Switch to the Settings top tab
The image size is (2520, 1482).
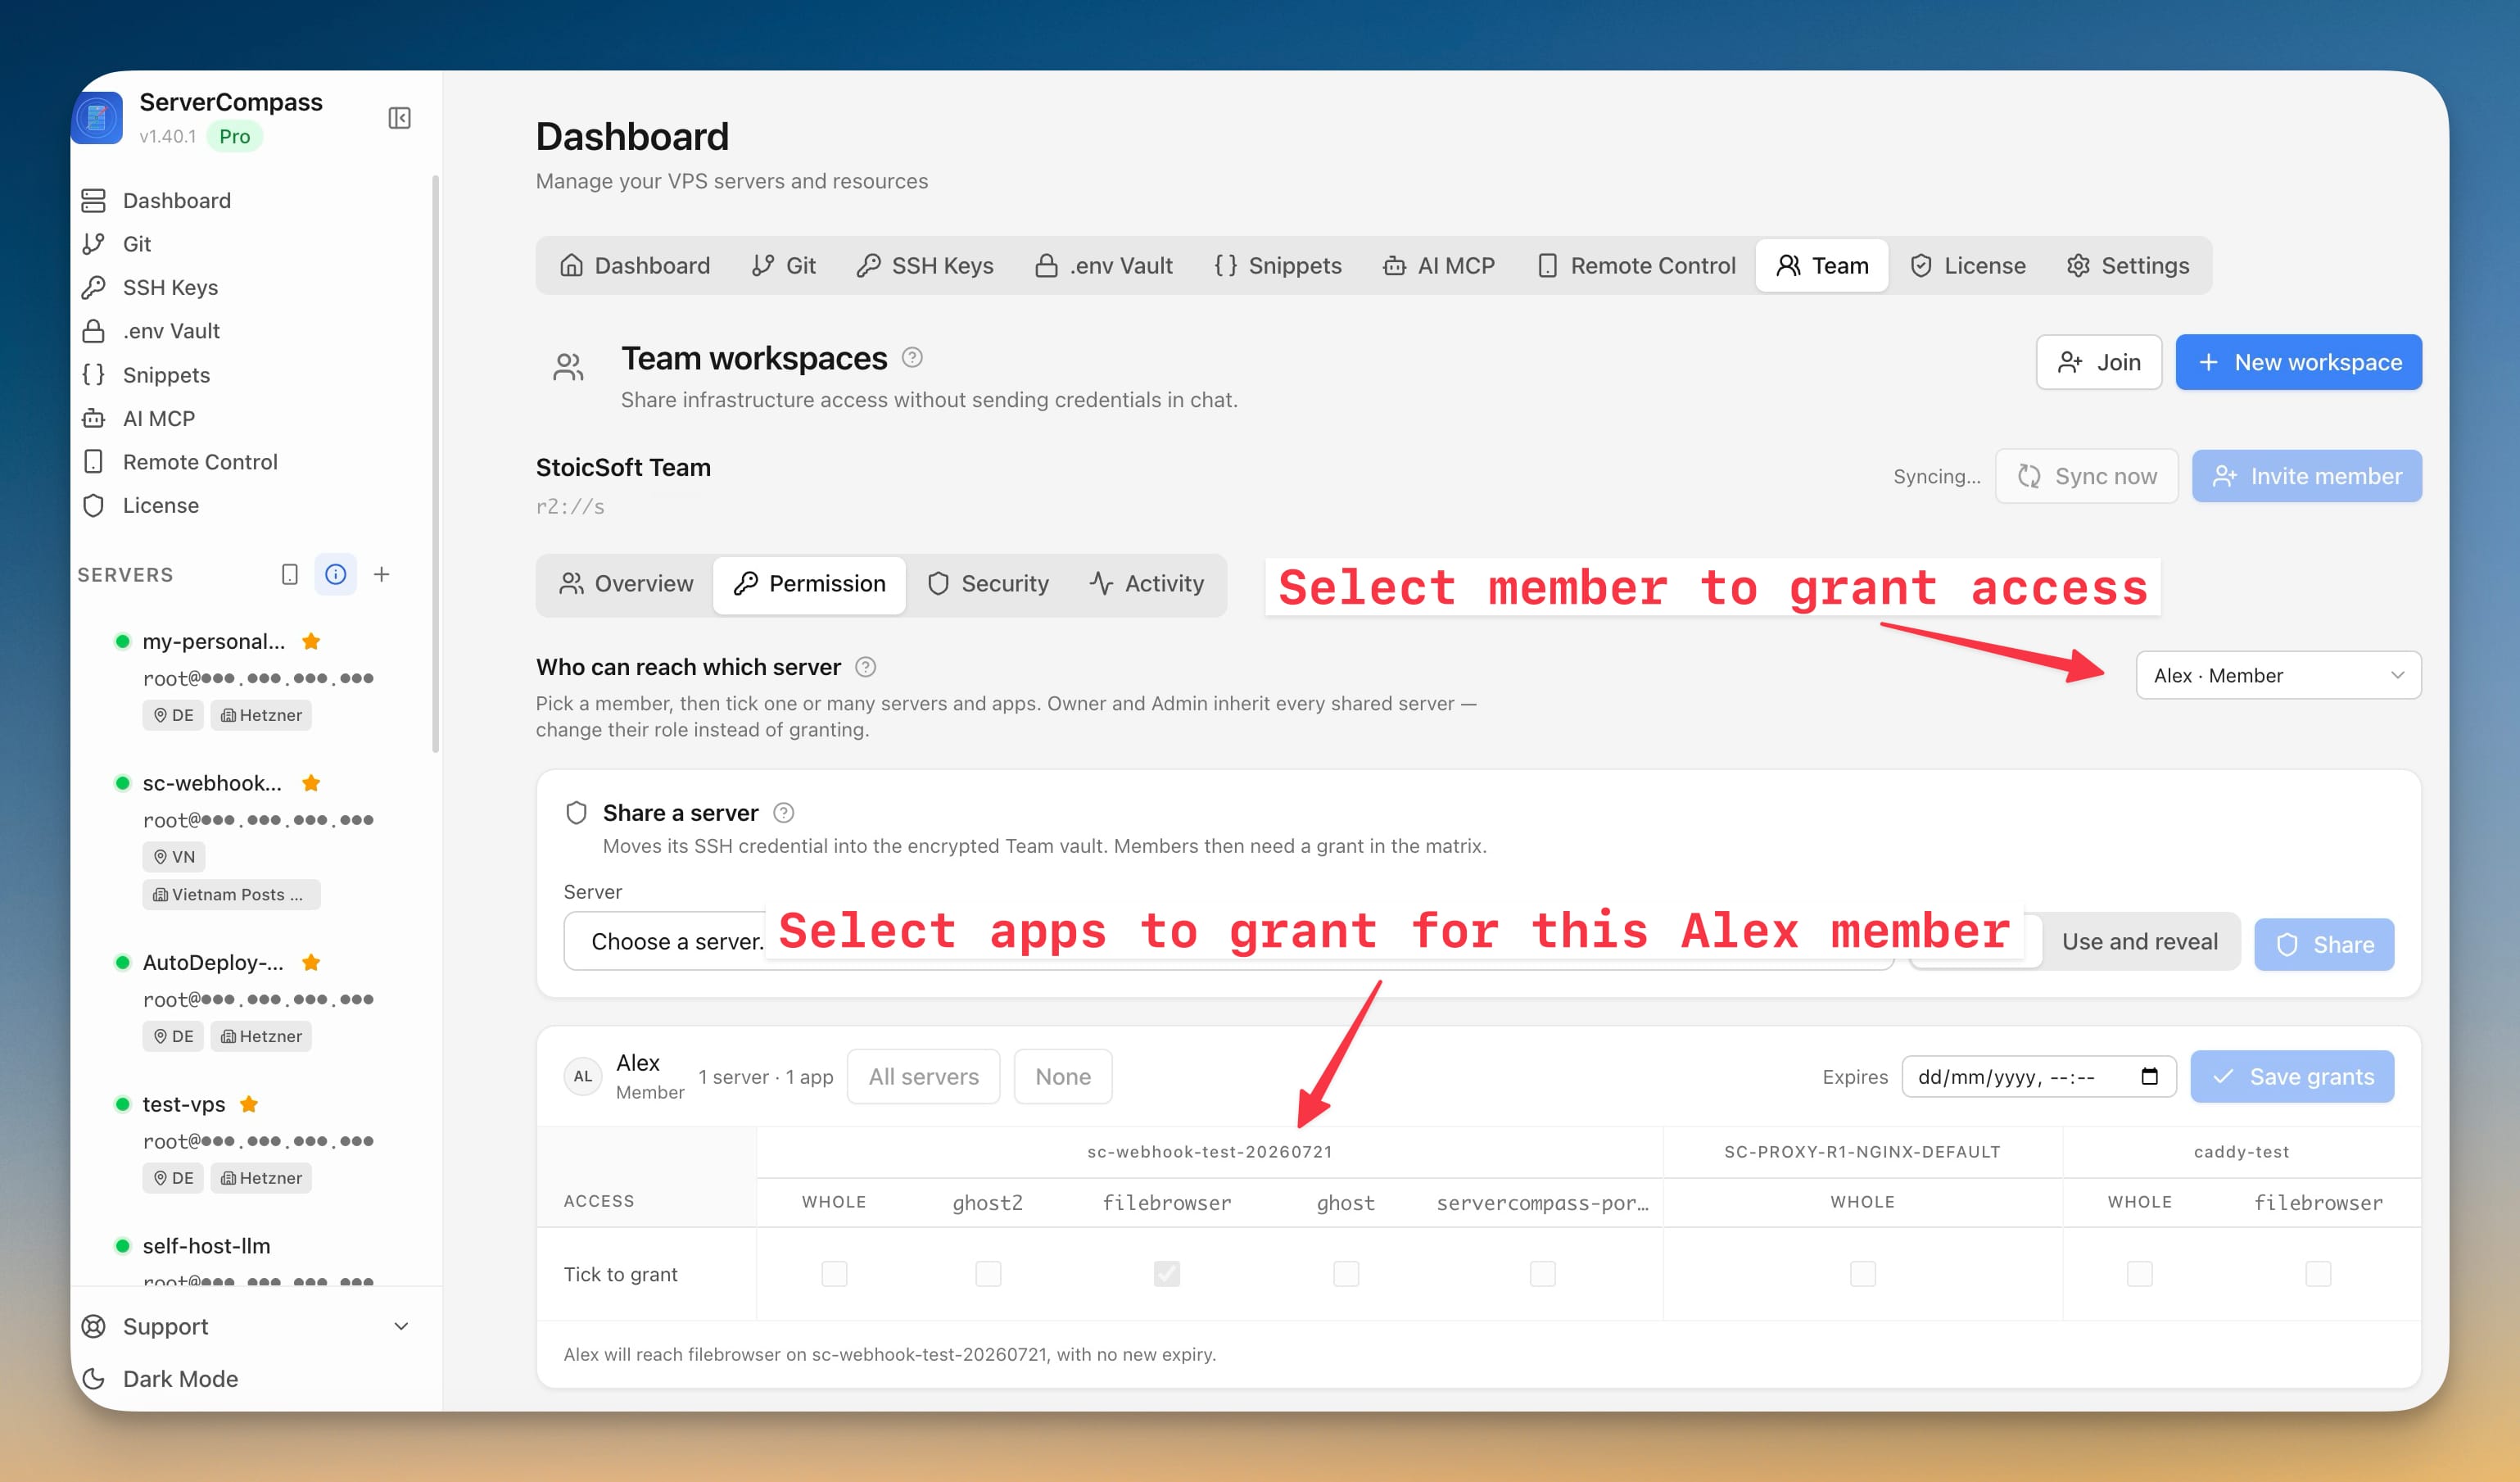point(2127,265)
